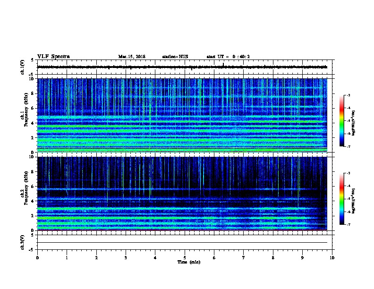Select the "start UT = 0:40:2" header text
This screenshot has height=289, width=374.
point(228,57)
